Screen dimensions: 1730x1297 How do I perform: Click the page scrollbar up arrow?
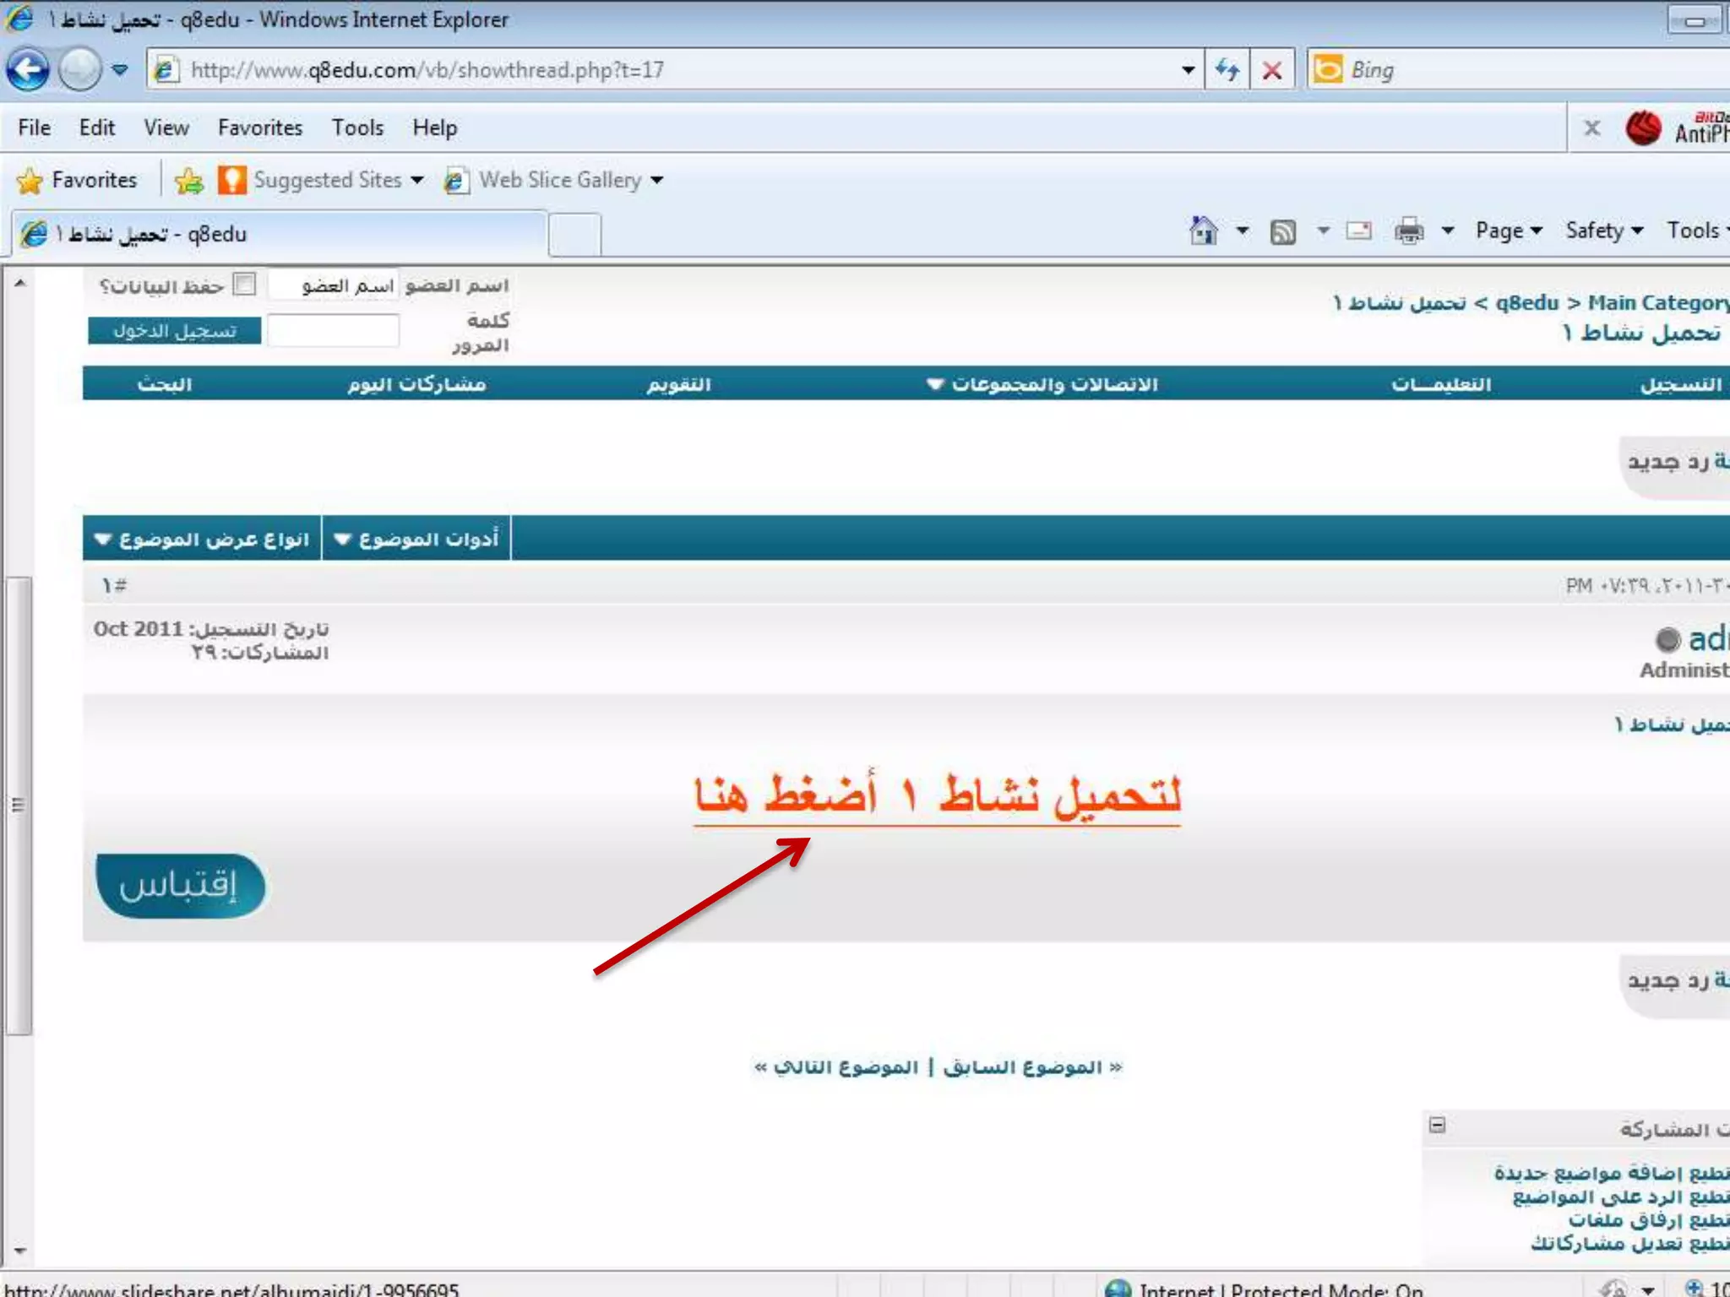pos(19,284)
